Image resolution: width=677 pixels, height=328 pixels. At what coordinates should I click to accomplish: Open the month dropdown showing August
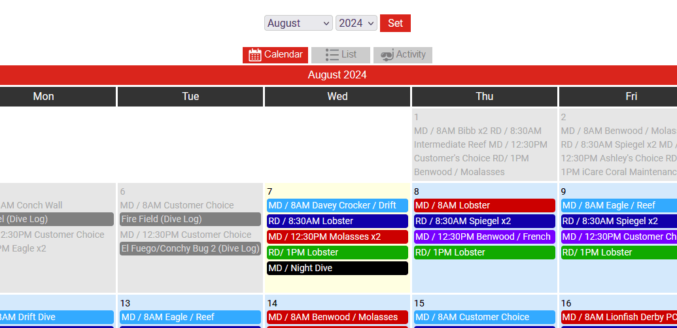click(298, 23)
